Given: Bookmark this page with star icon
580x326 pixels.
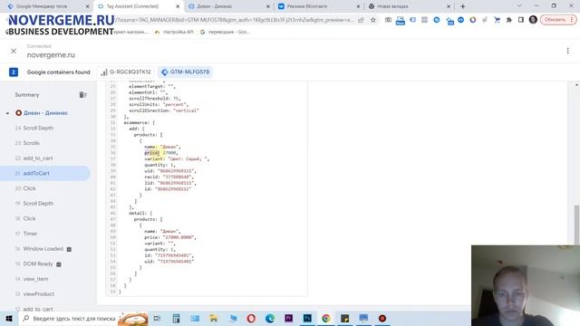Looking at the screenshot, I should 373,20.
